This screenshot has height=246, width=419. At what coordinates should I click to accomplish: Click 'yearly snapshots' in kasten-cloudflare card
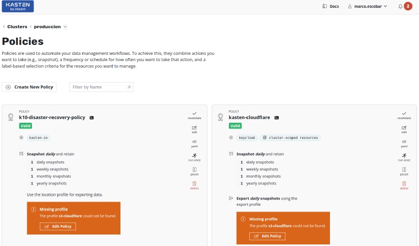click(x=261, y=183)
